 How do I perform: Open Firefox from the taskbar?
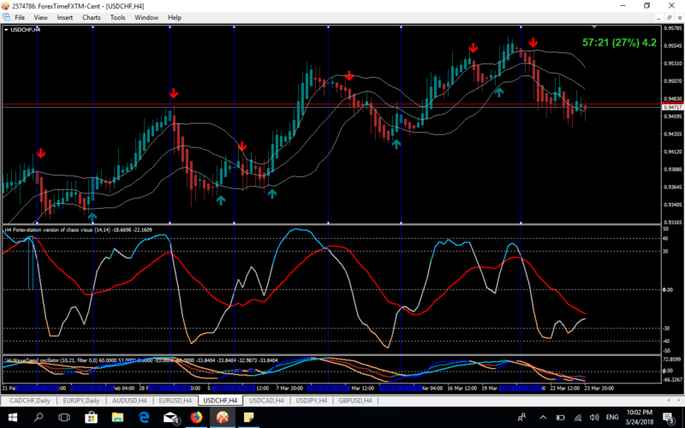(197, 417)
